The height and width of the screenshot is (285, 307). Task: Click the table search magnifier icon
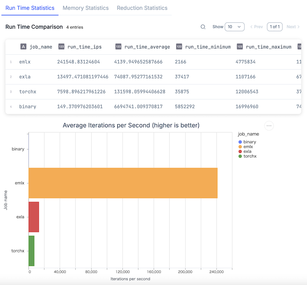[x=203, y=27]
